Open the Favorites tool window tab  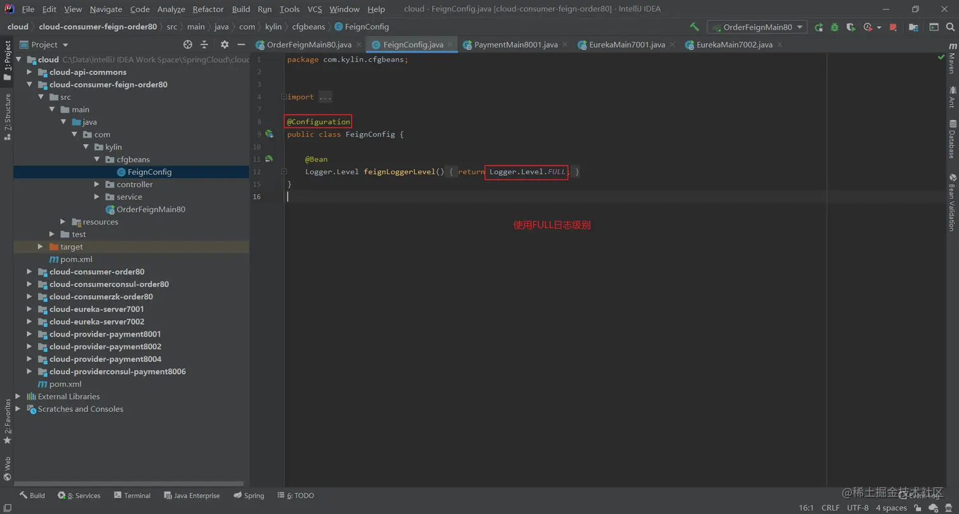click(x=7, y=421)
